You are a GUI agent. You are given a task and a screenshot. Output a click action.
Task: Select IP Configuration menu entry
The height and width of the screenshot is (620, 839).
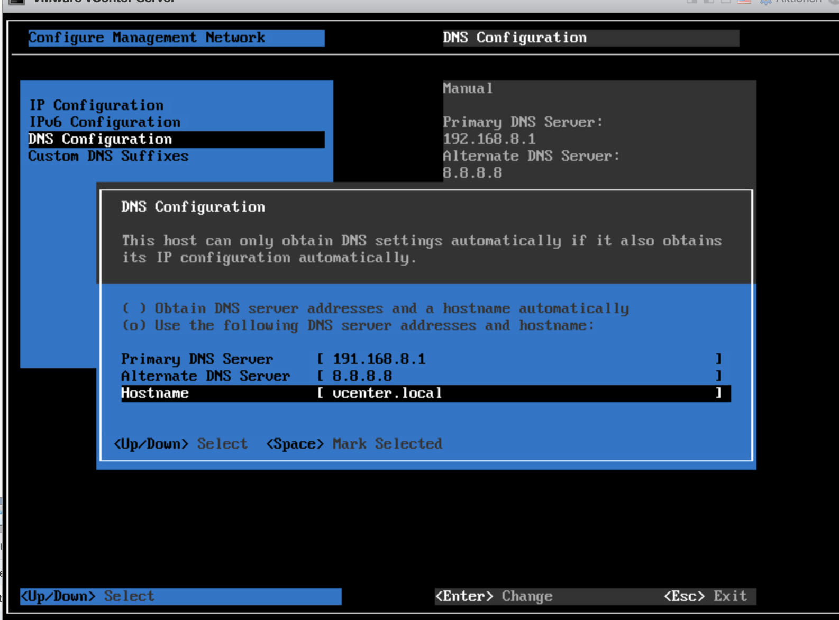coord(96,105)
